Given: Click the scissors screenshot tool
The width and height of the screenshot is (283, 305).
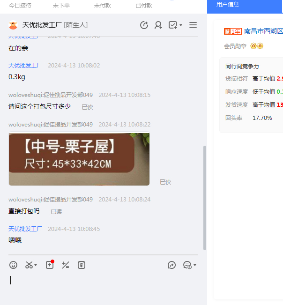Looking at the screenshot, I should (x=29, y=265).
